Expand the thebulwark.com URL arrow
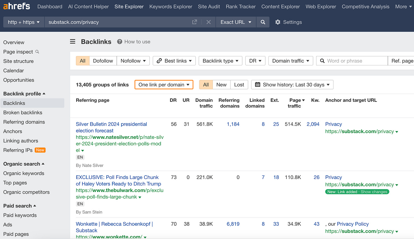The image size is (414, 239). [x=140, y=197]
